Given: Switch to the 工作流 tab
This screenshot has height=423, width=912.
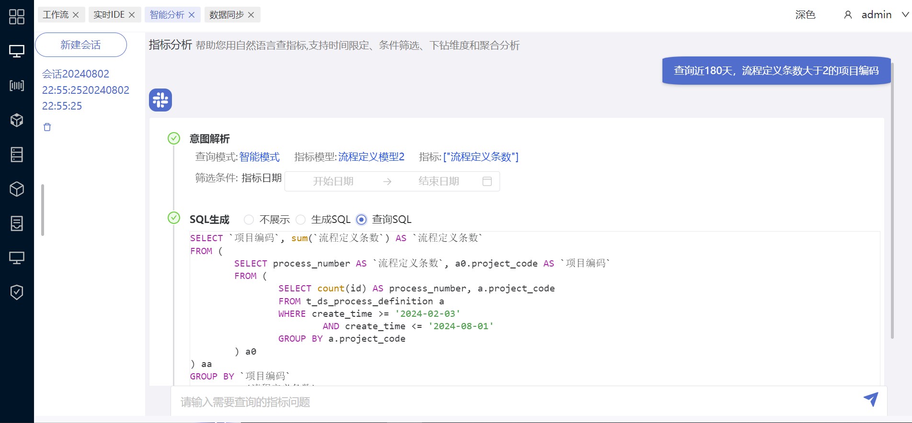Looking at the screenshot, I should point(56,15).
